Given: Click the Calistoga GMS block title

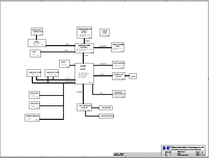Looking at the screenshot, I should click(84, 45).
